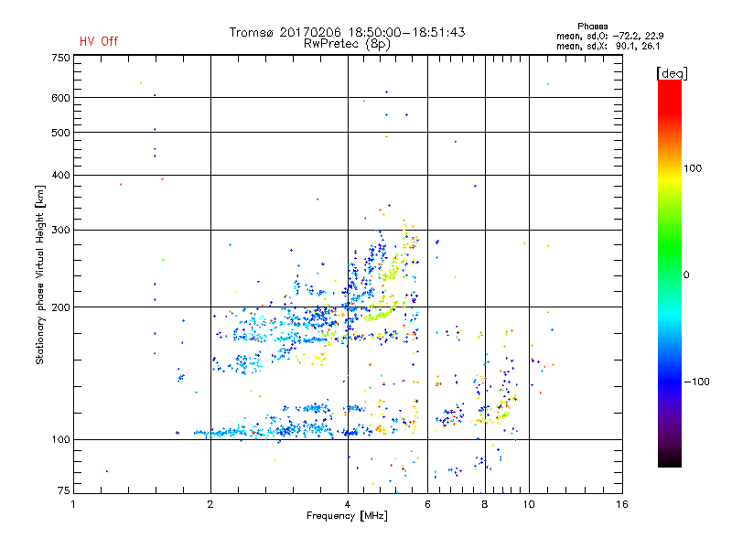
Task: Click the colorbar label '-100'
Action: pos(696,382)
